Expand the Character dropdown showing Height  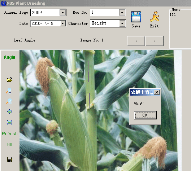point(122,23)
